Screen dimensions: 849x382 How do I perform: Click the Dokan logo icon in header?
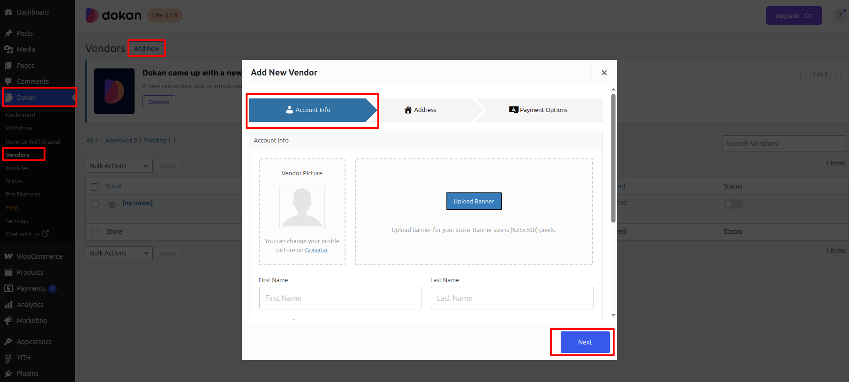tap(92, 15)
